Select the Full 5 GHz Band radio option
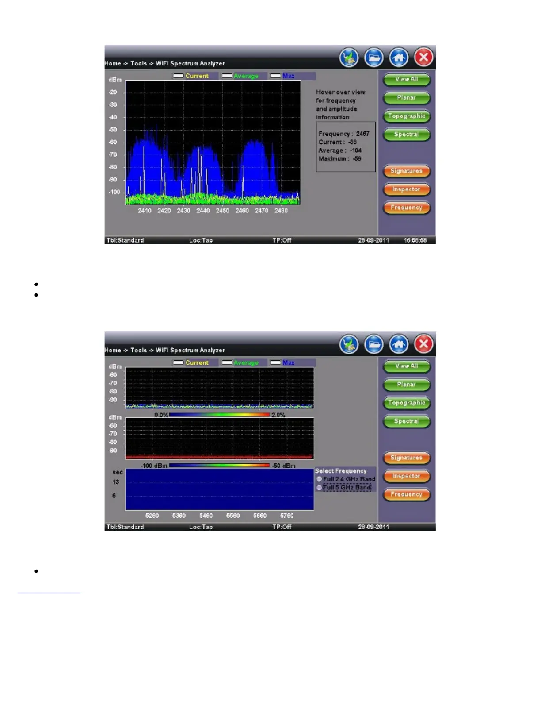The height and width of the screenshot is (701, 541). (319, 488)
